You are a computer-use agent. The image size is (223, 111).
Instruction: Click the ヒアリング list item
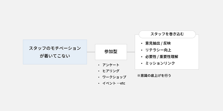[x=111, y=71]
